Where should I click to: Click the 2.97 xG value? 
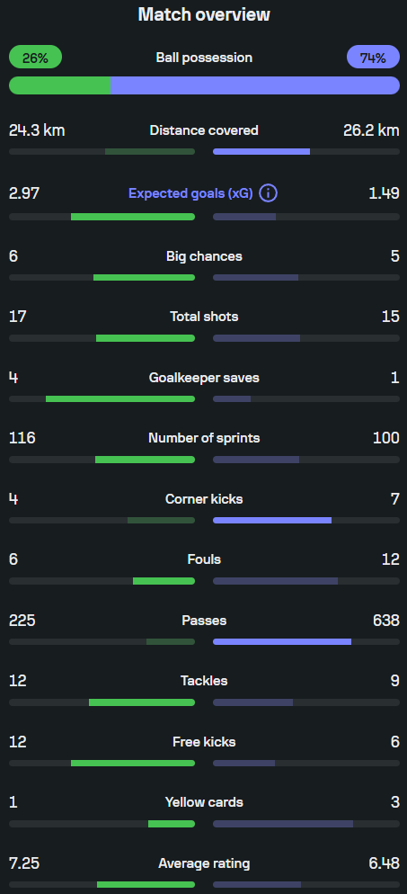[24, 193]
